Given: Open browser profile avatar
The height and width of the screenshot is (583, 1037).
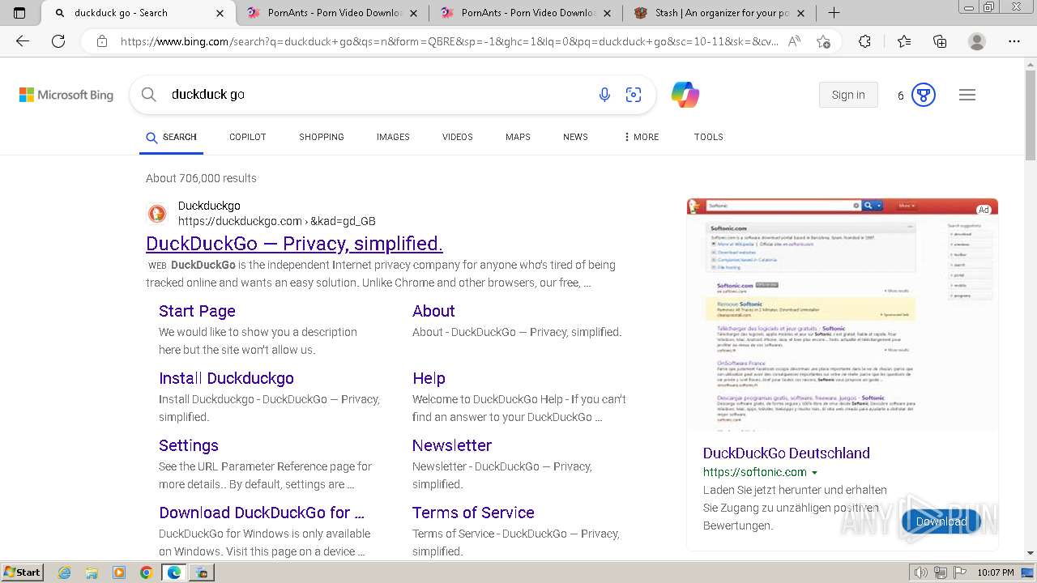Looking at the screenshot, I should coord(977,41).
